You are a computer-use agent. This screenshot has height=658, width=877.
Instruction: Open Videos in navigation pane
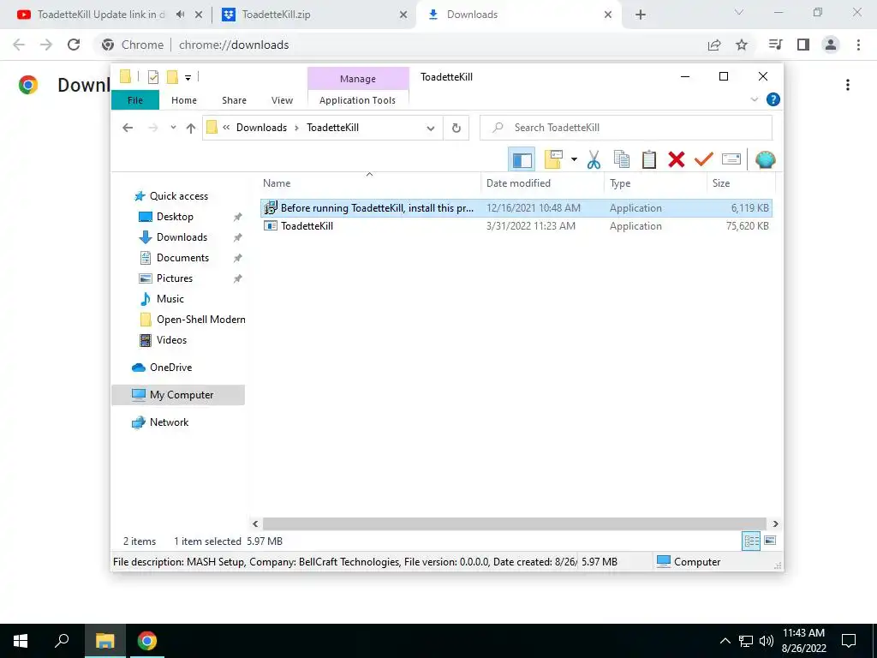pos(171,340)
